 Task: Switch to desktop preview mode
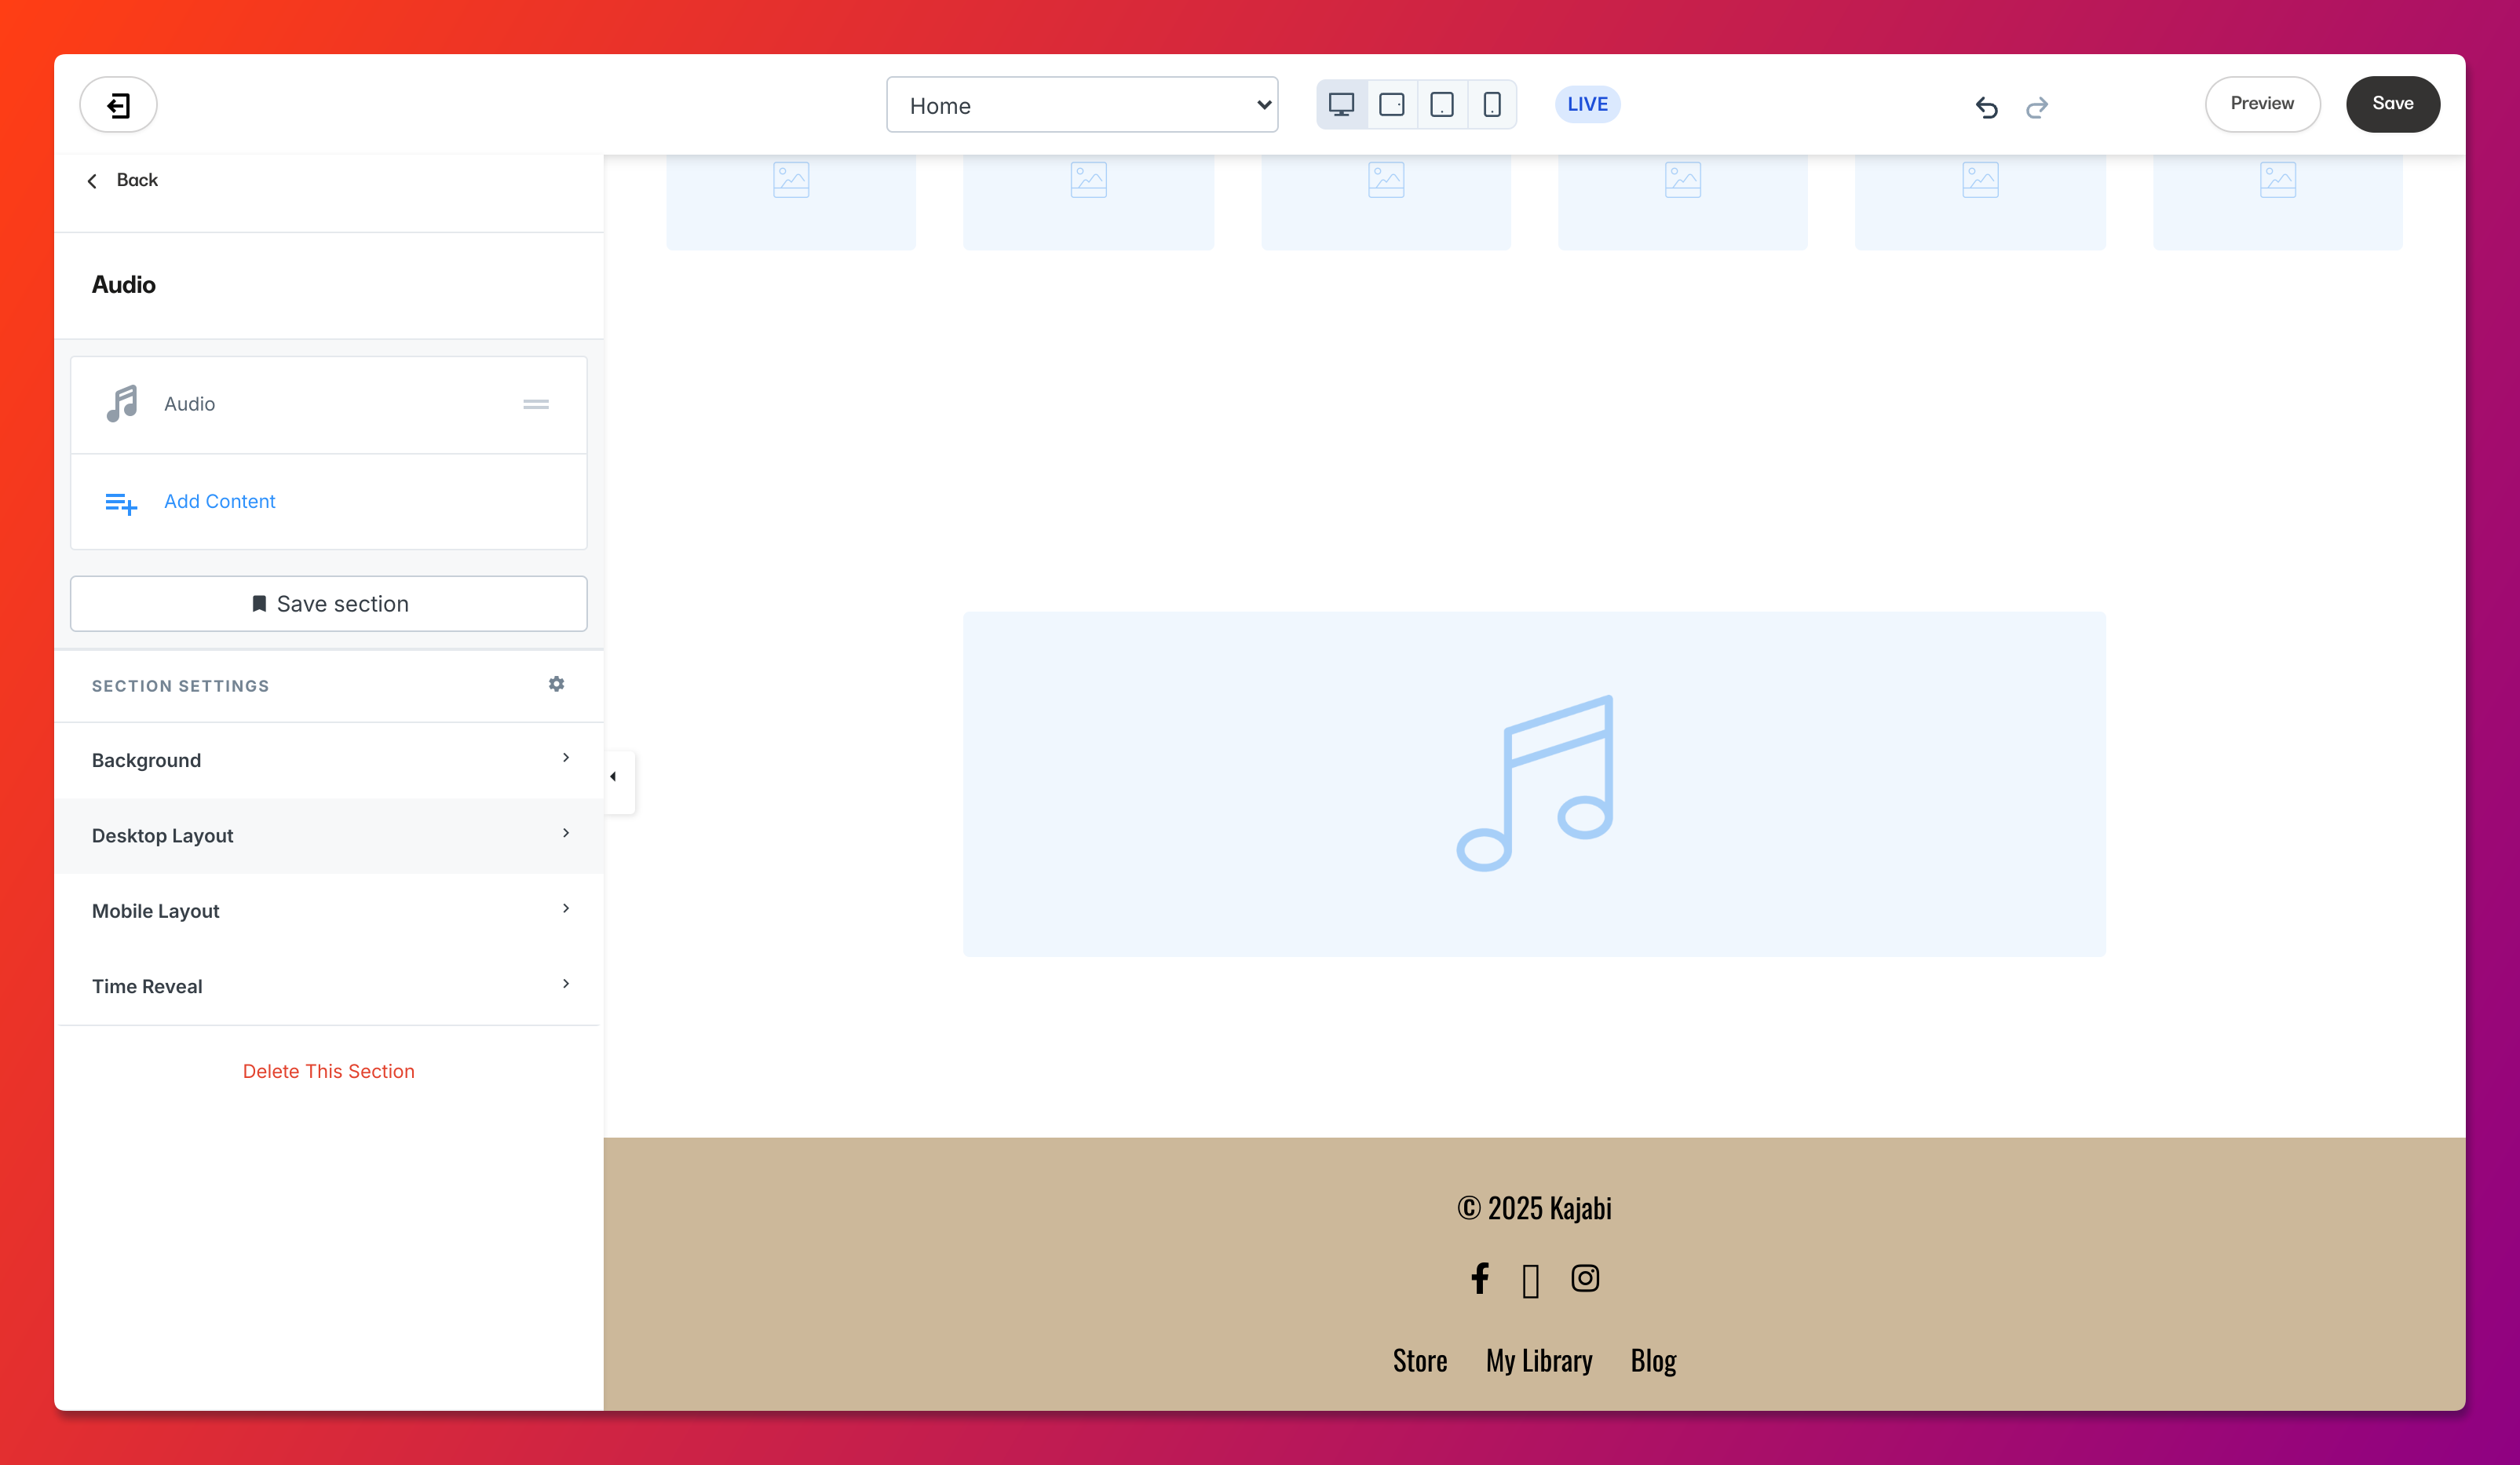1341,104
